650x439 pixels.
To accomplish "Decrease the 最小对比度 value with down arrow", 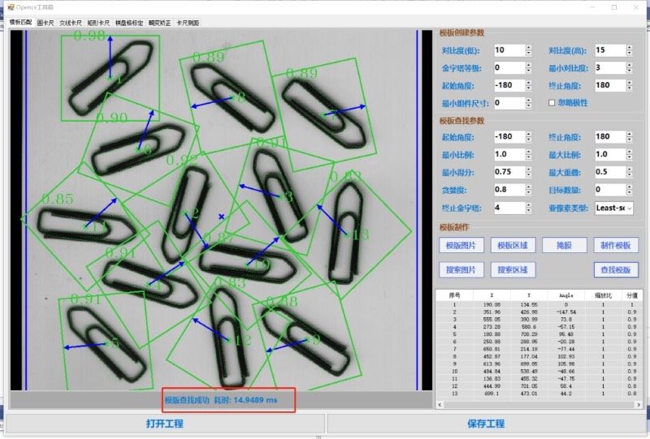I will click(629, 71).
